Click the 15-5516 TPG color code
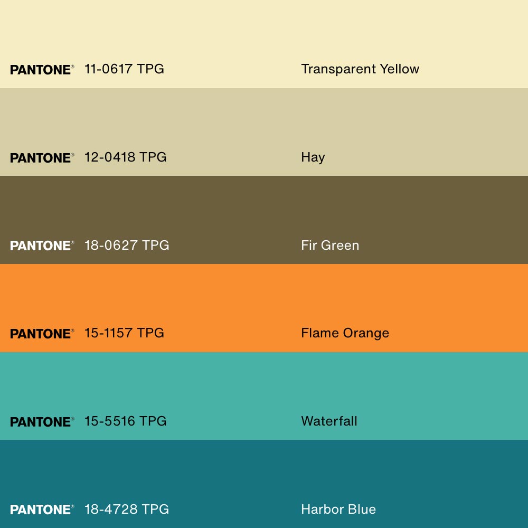 [x=125, y=421]
